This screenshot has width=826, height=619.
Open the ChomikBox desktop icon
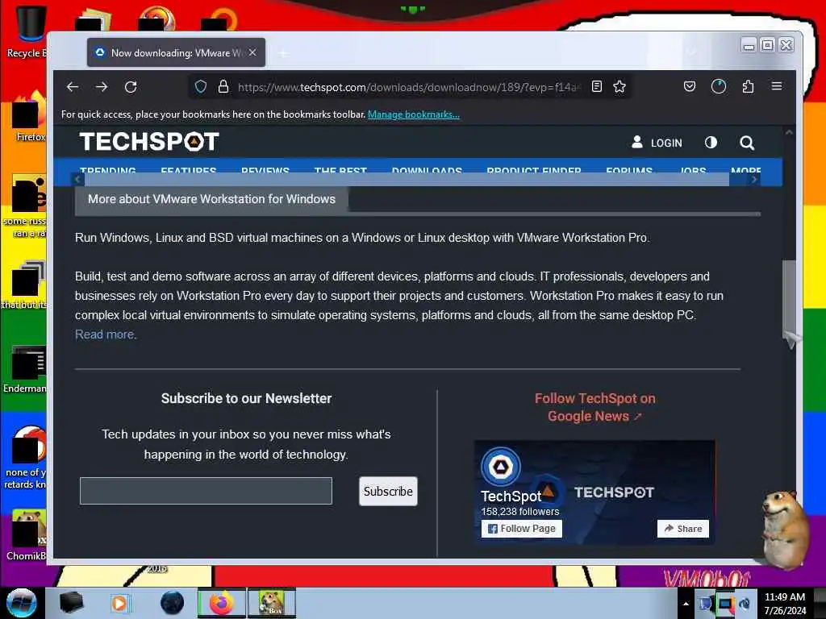[x=27, y=535]
